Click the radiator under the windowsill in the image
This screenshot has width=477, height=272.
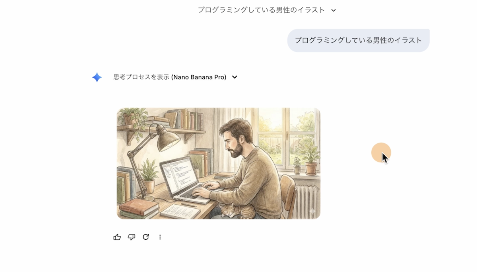click(x=306, y=199)
